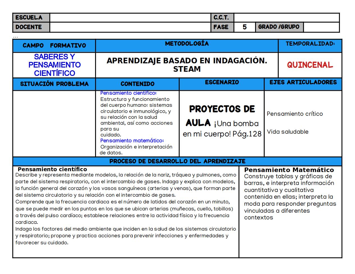The height and width of the screenshot is (274, 355).
Task: Click the empty SITUACIÓN PROBLEMA cell
Action: point(54,124)
